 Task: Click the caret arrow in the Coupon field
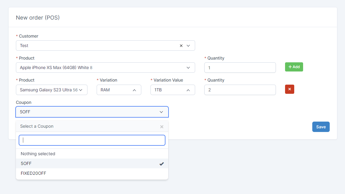coord(161,112)
